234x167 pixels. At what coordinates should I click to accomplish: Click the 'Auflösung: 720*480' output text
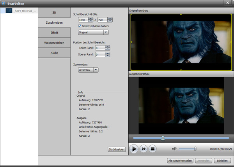pyautogui.click(x=90, y=122)
